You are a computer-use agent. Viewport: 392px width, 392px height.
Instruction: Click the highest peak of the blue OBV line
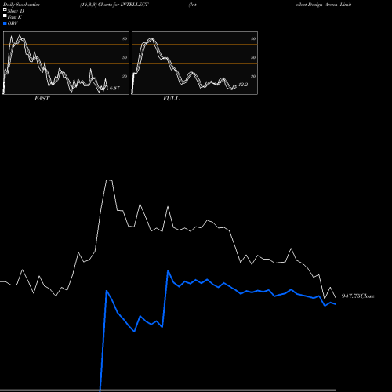168,270
